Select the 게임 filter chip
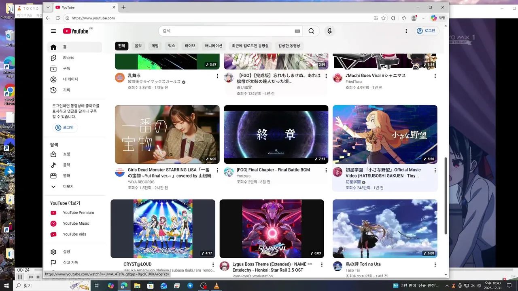518x291 pixels. coord(155,46)
